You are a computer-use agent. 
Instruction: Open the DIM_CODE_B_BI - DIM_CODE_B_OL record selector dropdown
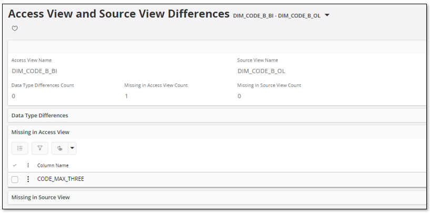(327, 15)
